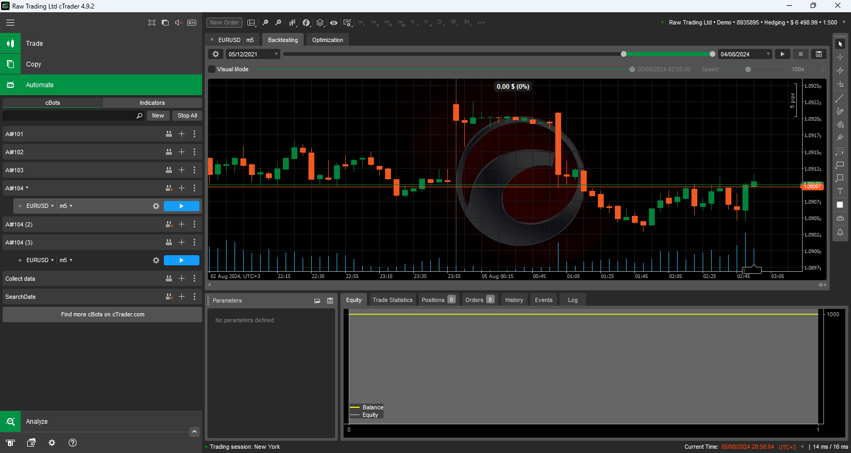Switch to the h1 timeframe button
This screenshot has height=453, width=851.
pos(414,23)
